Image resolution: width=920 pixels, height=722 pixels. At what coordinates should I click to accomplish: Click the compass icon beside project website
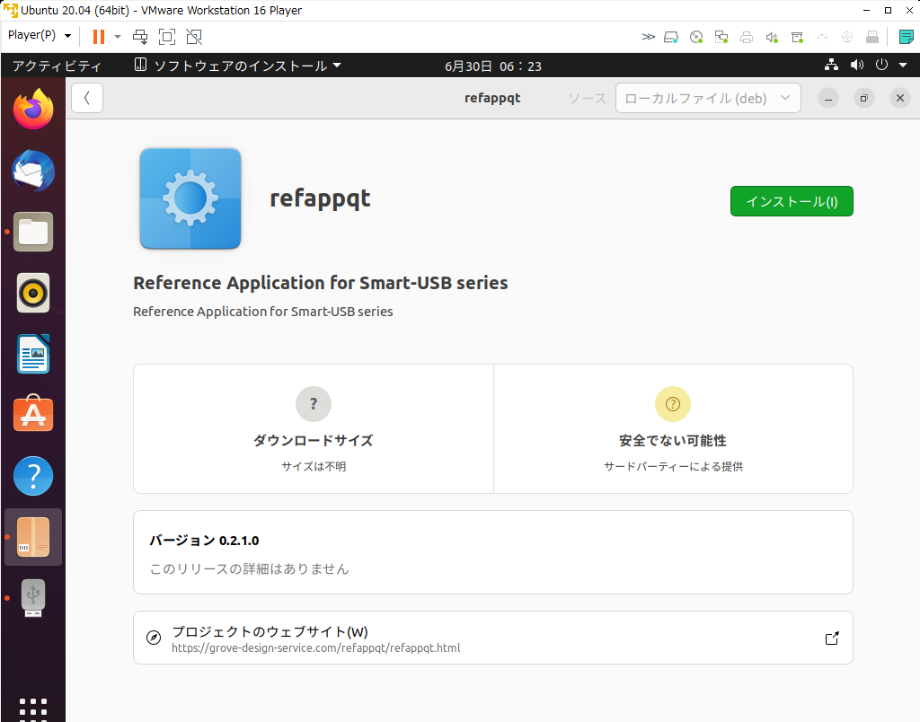tap(154, 638)
